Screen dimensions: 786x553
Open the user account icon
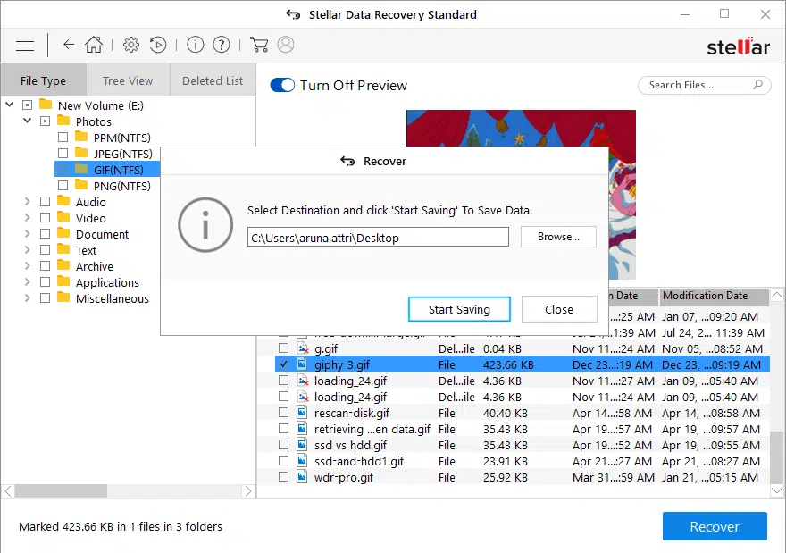[x=286, y=45]
